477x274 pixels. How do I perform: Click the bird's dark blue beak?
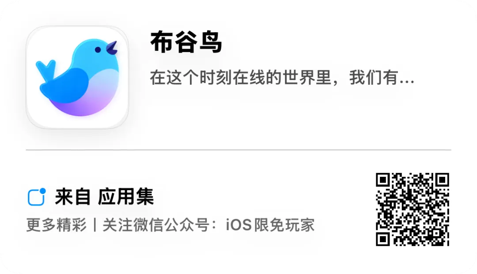[x=112, y=48]
